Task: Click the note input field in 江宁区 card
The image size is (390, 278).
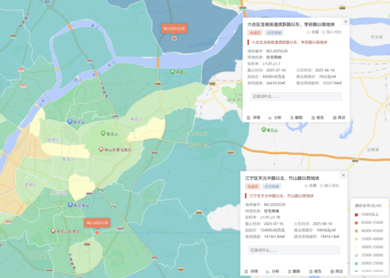Action: (294, 250)
